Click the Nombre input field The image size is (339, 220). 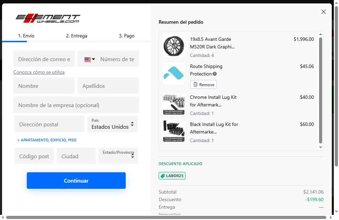(44, 86)
